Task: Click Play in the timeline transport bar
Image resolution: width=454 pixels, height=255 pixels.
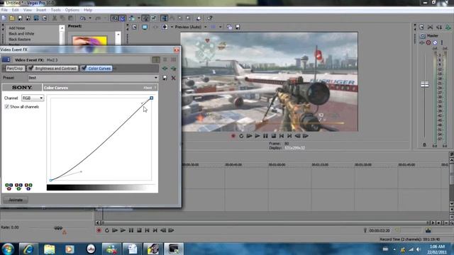Action: coord(123,230)
